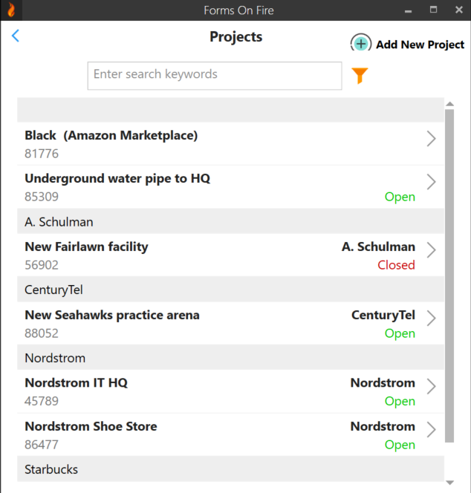Image resolution: width=471 pixels, height=493 pixels.
Task: Select Underground water pipe to HQ title
Action: pyautogui.click(x=117, y=179)
